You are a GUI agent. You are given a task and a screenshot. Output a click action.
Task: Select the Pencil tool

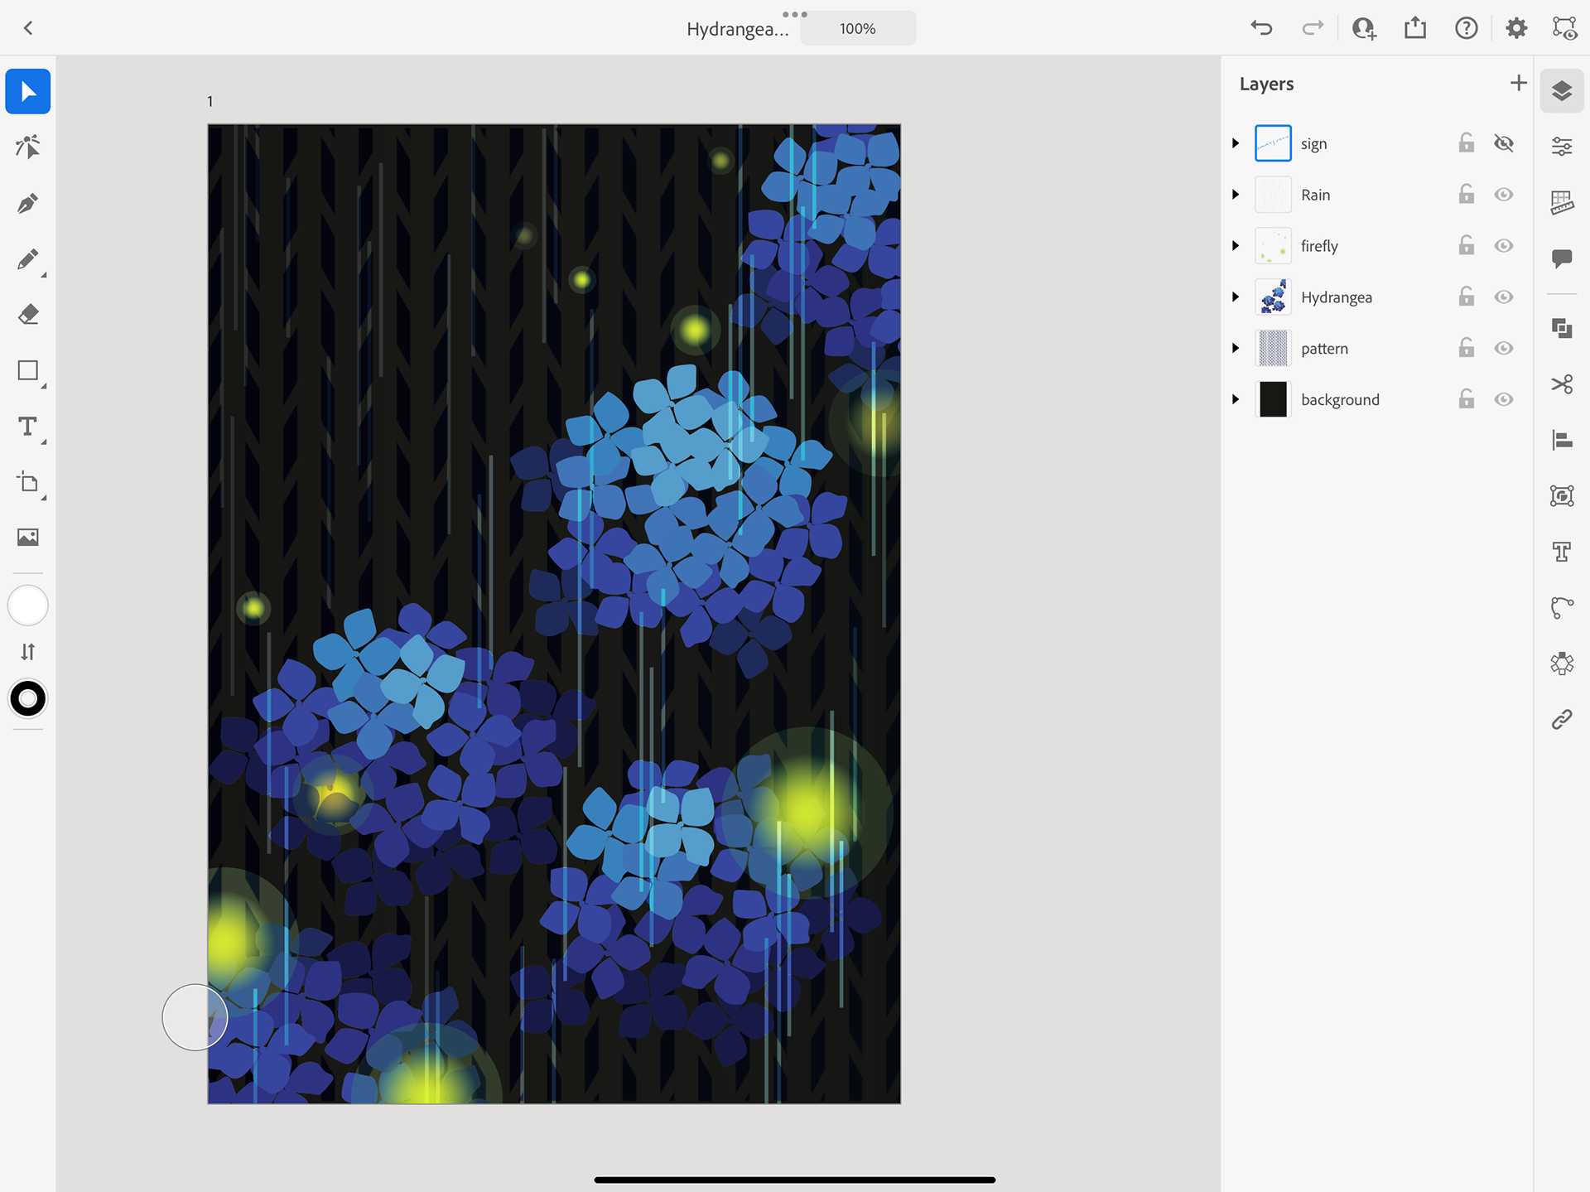coord(27,259)
